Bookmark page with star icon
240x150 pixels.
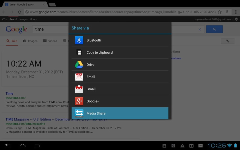click(220, 12)
